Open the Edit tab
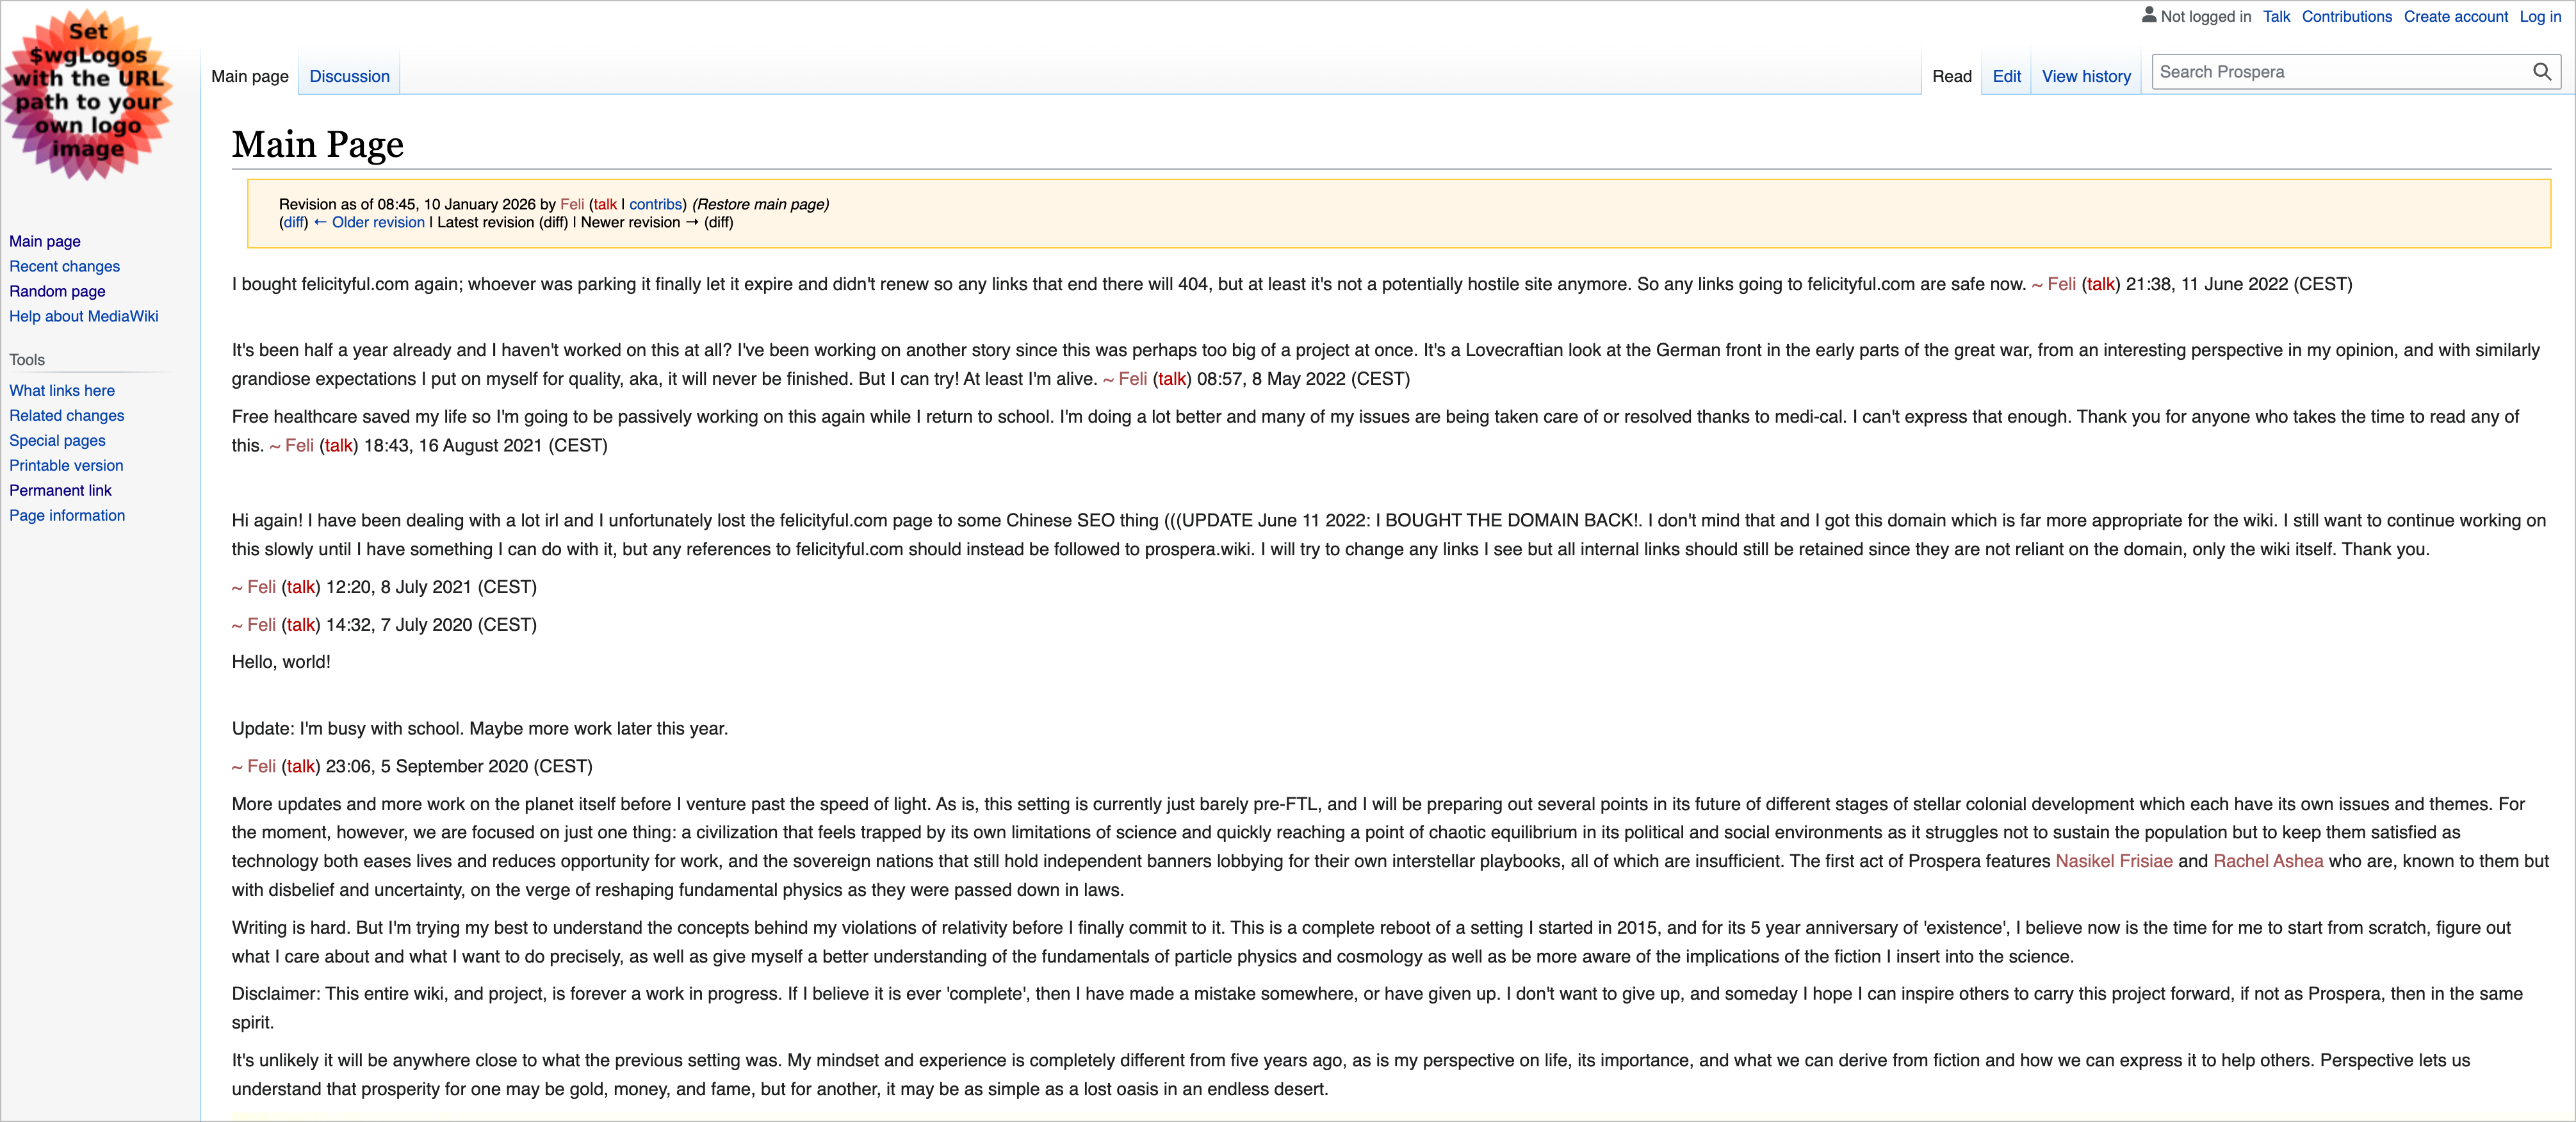 2006,76
